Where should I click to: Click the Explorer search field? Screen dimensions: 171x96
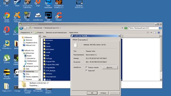[x=143, y=28]
